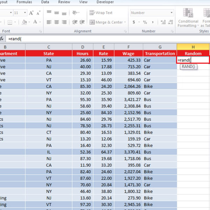Align text right
Screen dimensions: 210x210
click(64, 22)
